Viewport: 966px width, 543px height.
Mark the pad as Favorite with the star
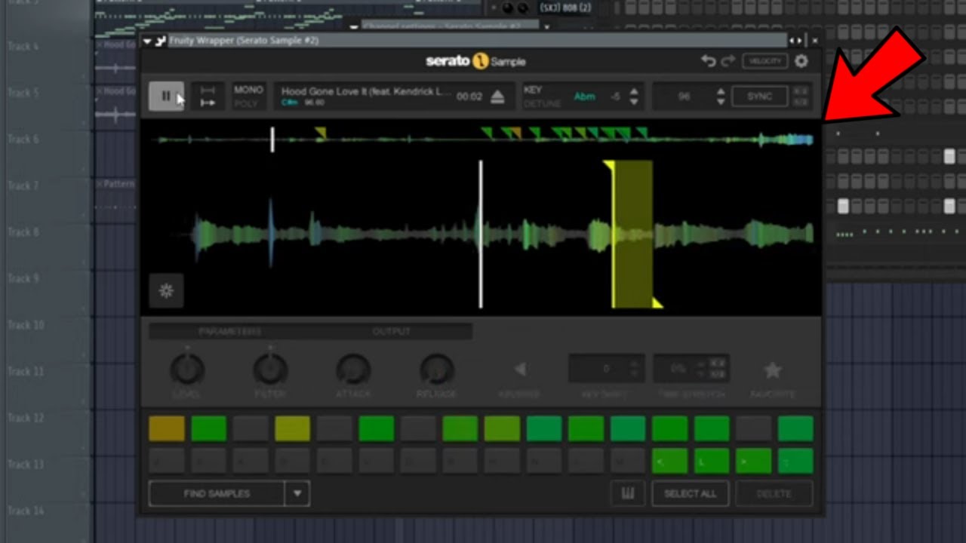click(x=772, y=370)
